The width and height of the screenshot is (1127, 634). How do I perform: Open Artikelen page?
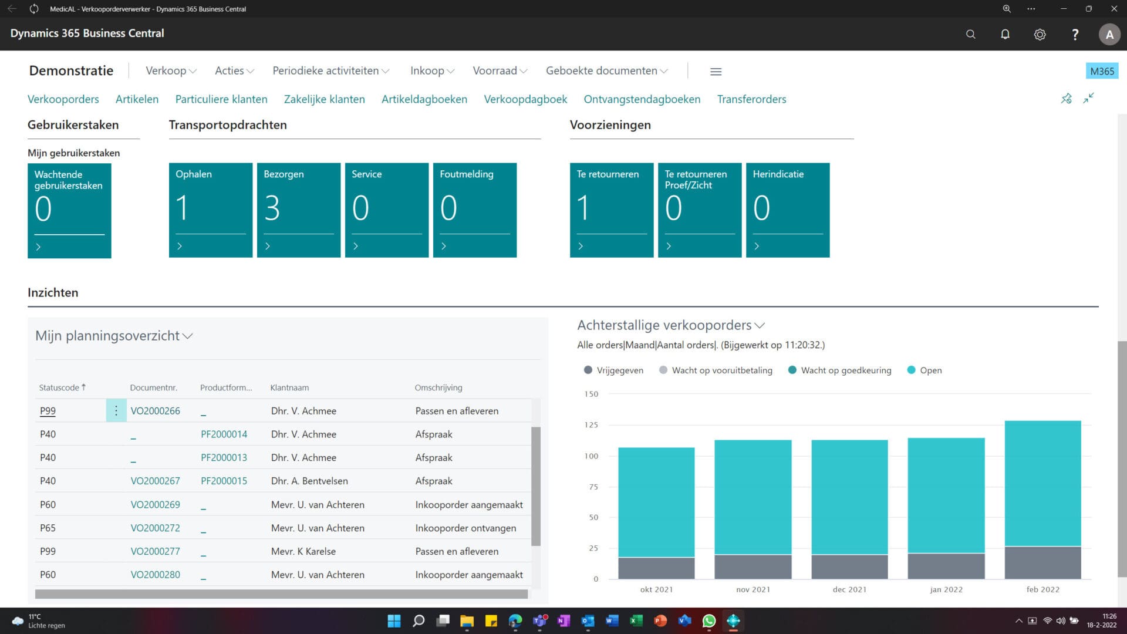(137, 99)
